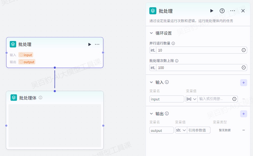The width and height of the screenshot is (253, 156).
Task: Show info tooltip for 输出 section
Action: (167, 114)
